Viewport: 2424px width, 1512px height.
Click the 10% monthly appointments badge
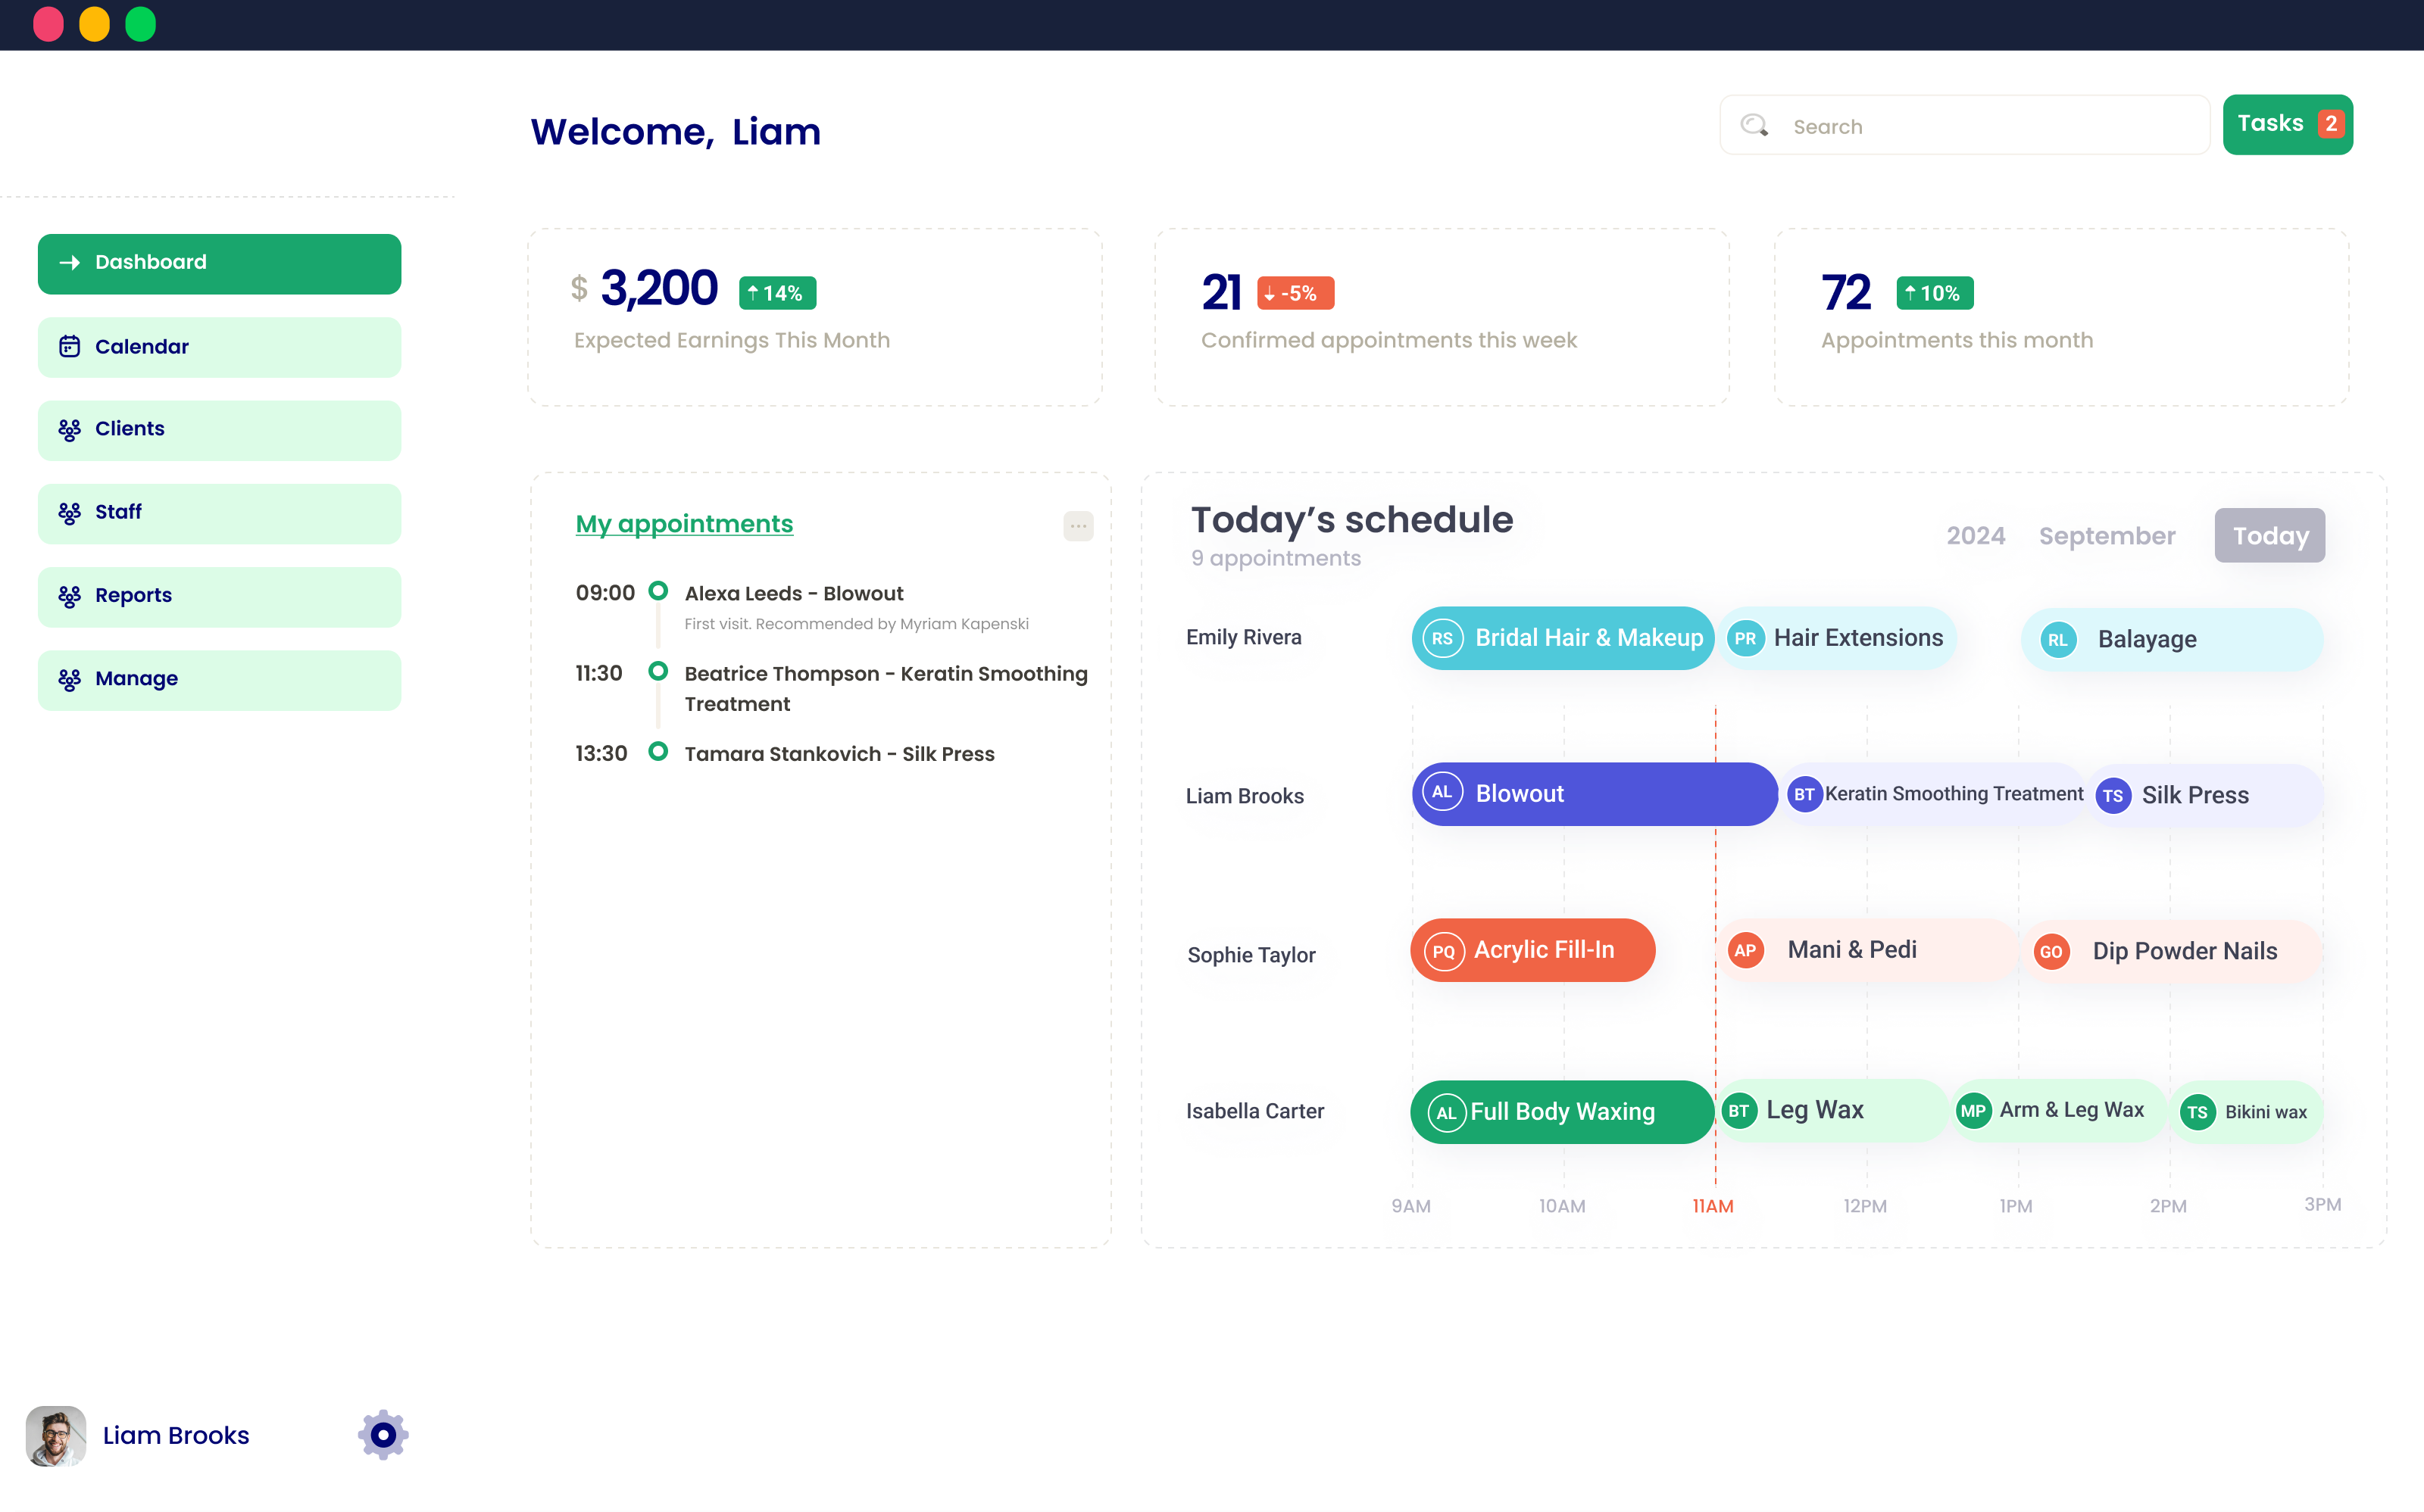pyautogui.click(x=1935, y=293)
